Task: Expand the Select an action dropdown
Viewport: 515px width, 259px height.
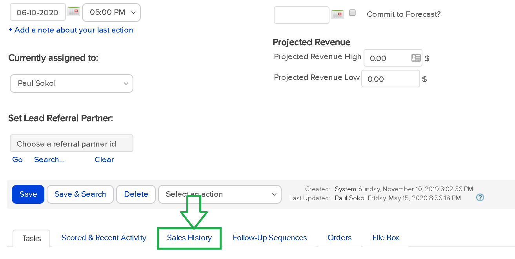Action: click(x=219, y=194)
